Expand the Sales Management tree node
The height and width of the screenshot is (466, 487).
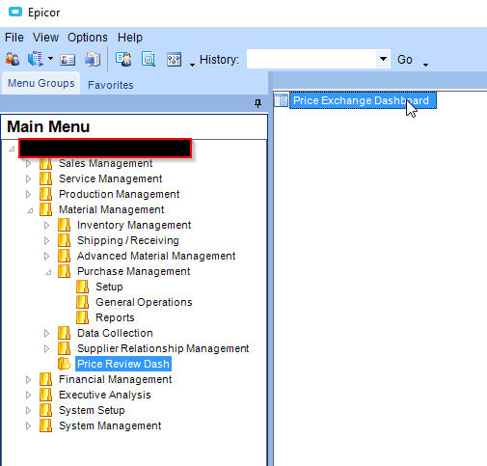coord(28,164)
